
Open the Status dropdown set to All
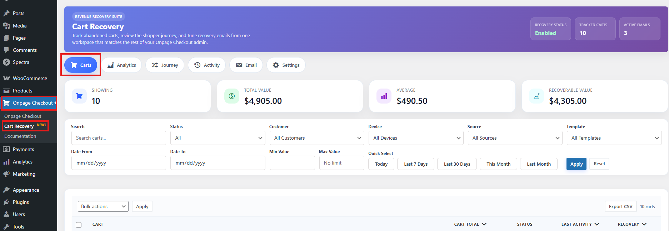tap(218, 138)
